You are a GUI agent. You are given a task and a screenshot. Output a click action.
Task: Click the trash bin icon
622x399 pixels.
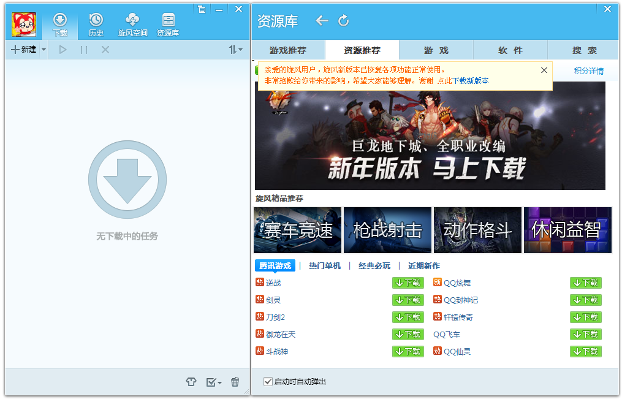pyautogui.click(x=235, y=382)
